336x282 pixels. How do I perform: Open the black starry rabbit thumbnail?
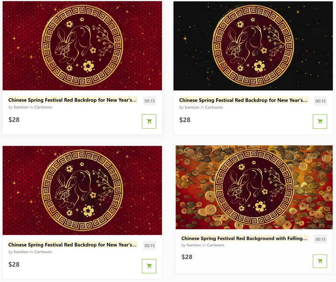(253, 46)
